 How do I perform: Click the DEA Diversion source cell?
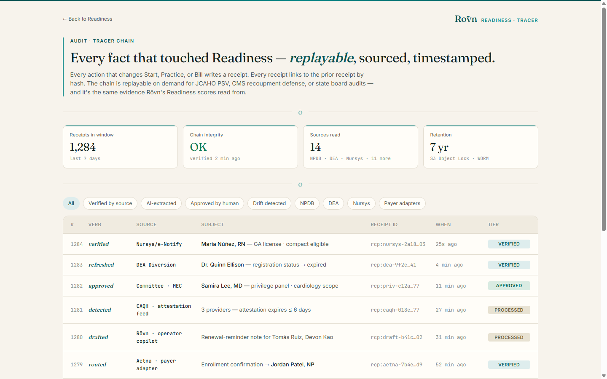pos(156,265)
